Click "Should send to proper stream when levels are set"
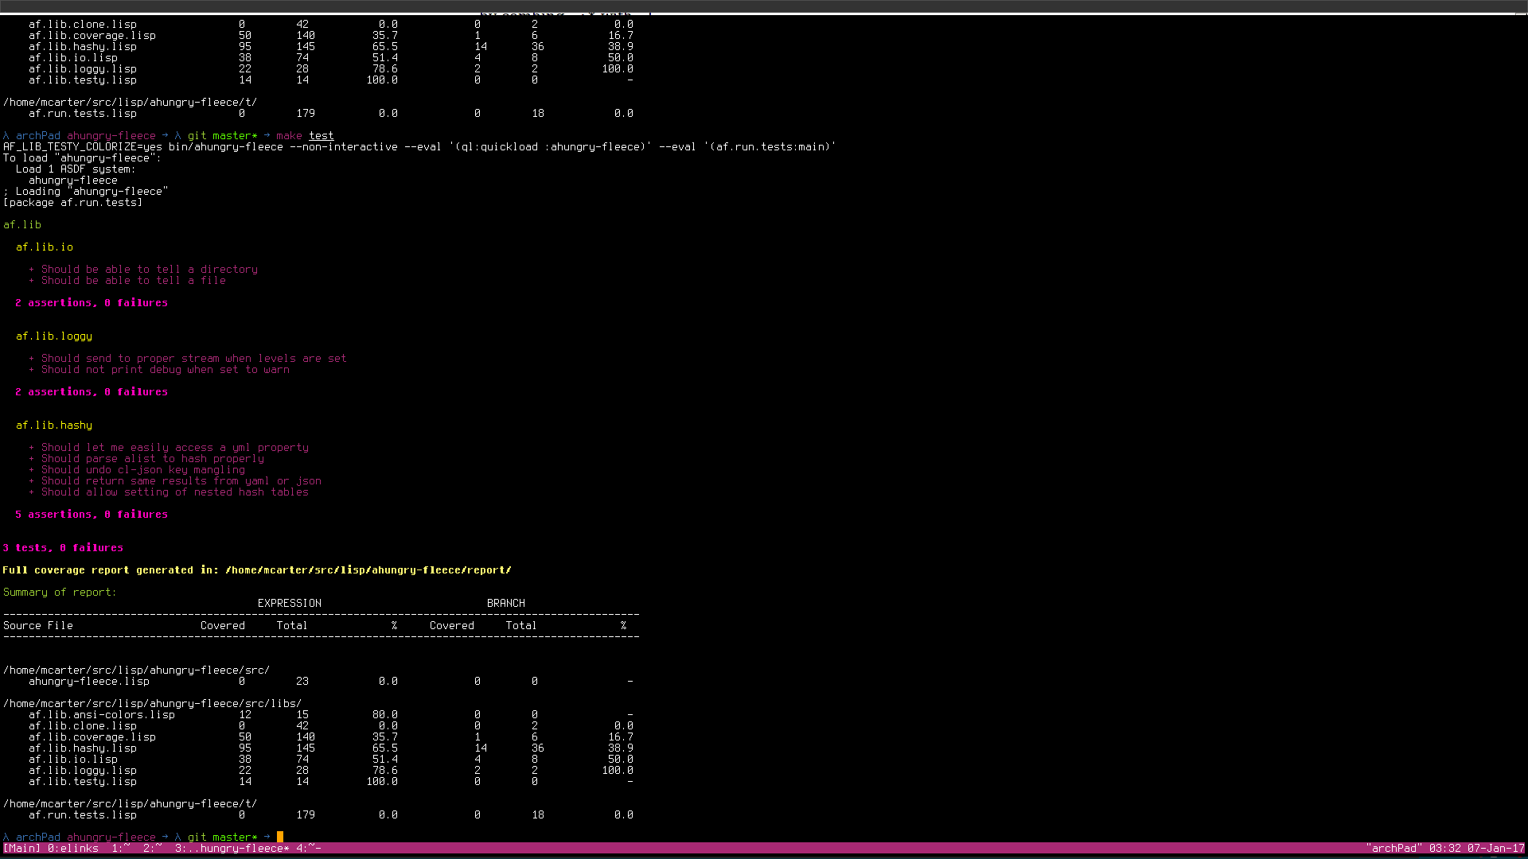1528x859 pixels. (193, 359)
